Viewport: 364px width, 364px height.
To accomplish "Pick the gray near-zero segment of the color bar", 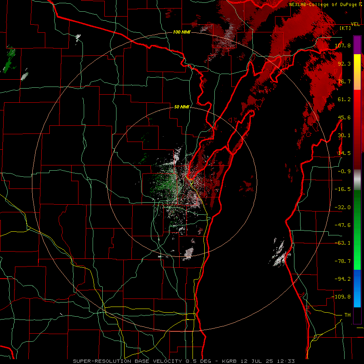I will 357,180.
